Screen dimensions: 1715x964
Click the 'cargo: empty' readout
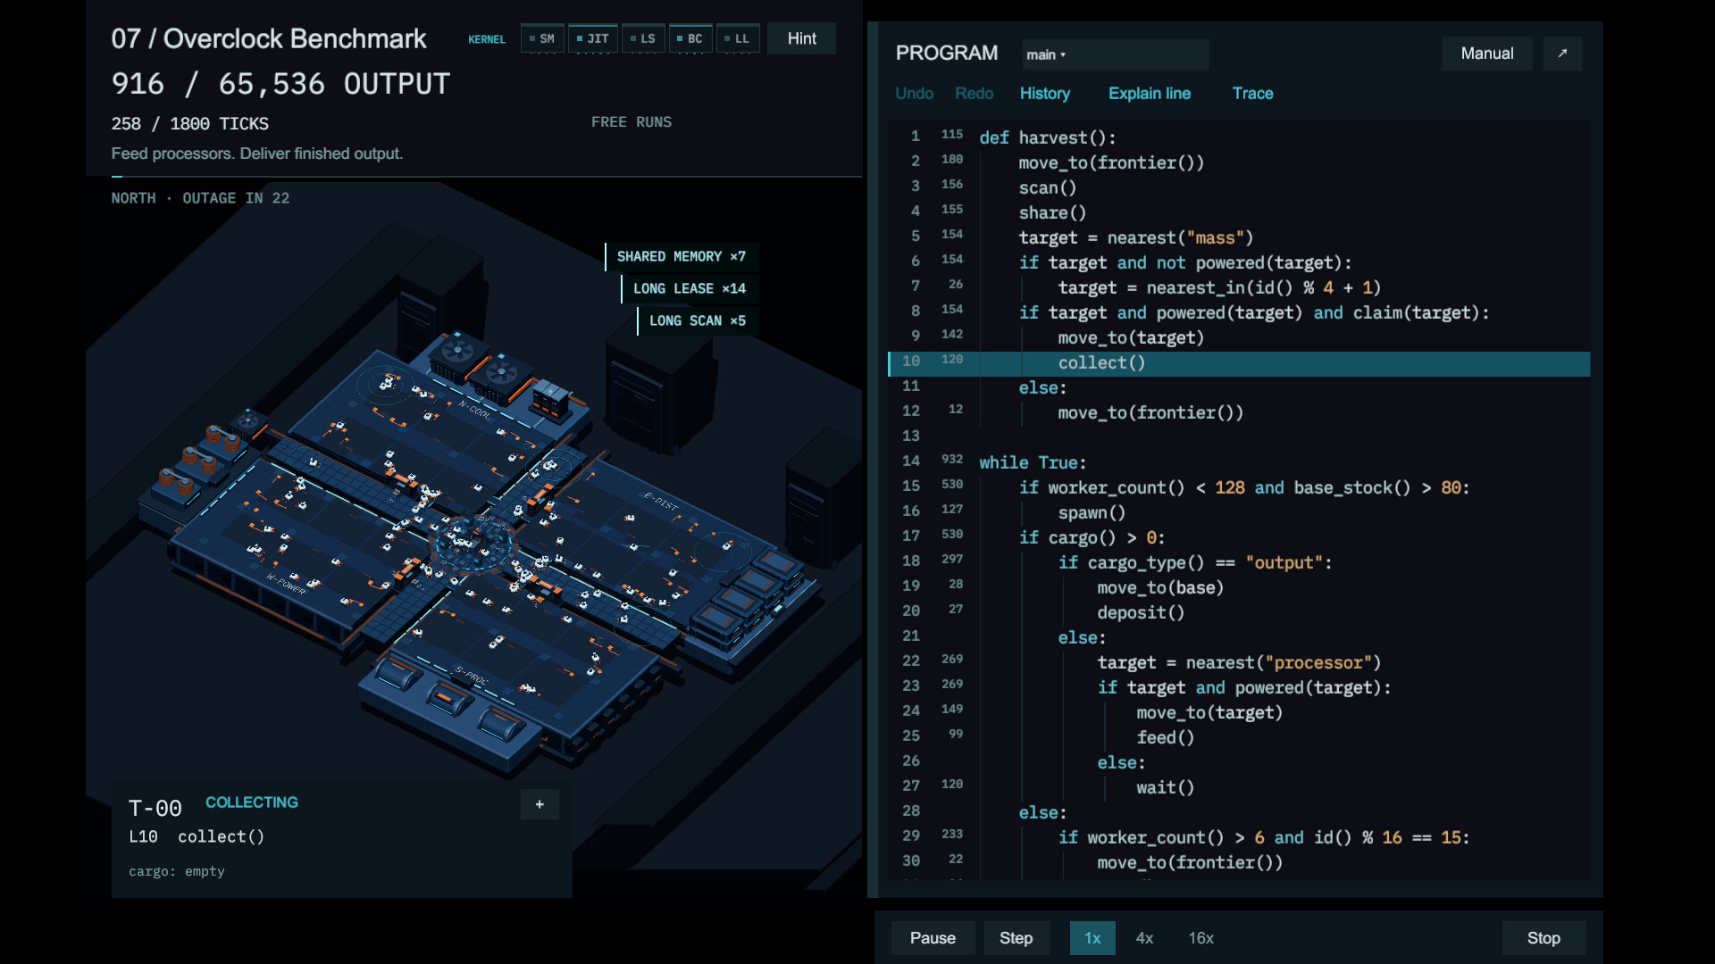click(177, 871)
